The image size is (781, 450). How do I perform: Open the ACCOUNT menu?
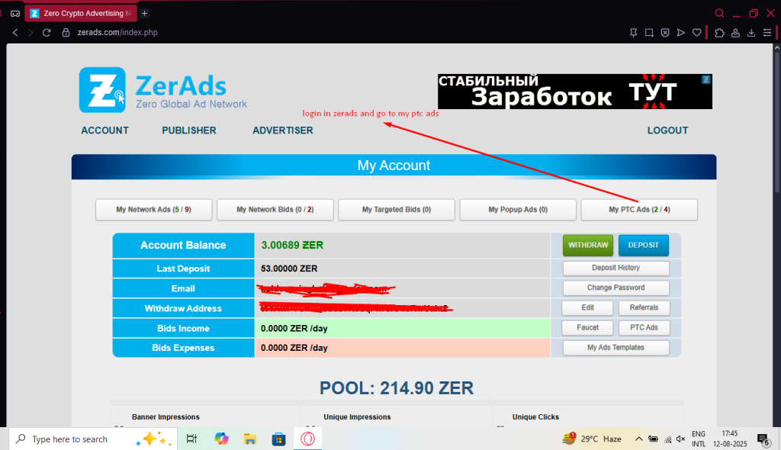[104, 130]
